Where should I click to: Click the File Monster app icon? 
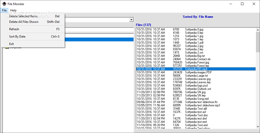point(4,4)
